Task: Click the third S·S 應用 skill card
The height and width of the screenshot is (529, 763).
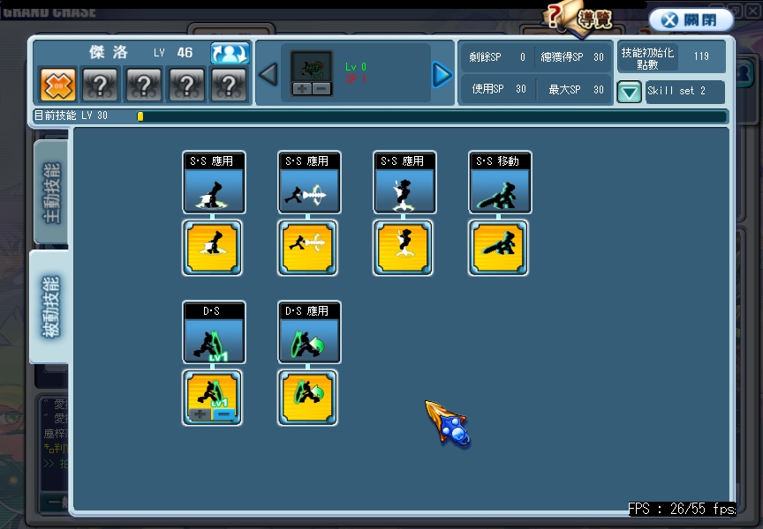Action: pos(404,183)
